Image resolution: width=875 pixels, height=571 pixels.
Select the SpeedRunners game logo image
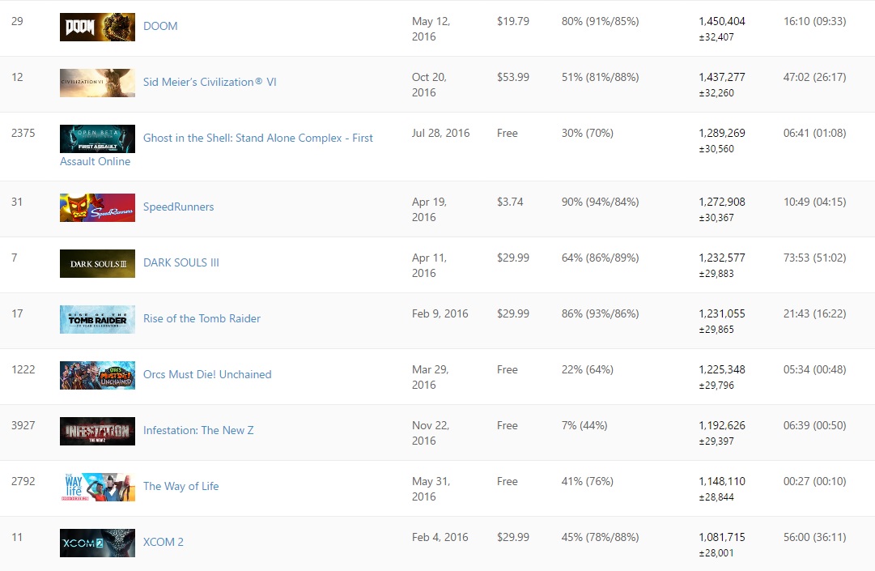click(97, 207)
